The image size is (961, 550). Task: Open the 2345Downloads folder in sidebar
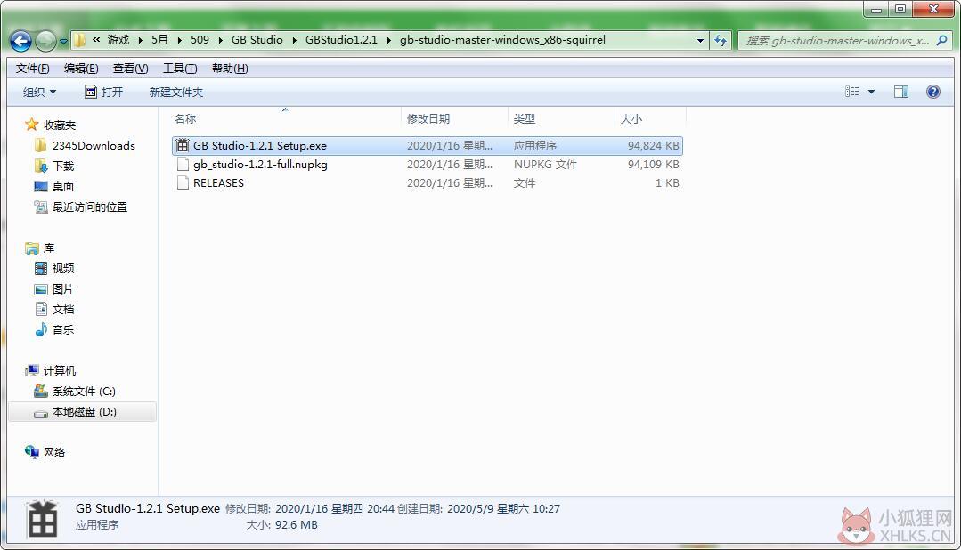click(x=85, y=146)
